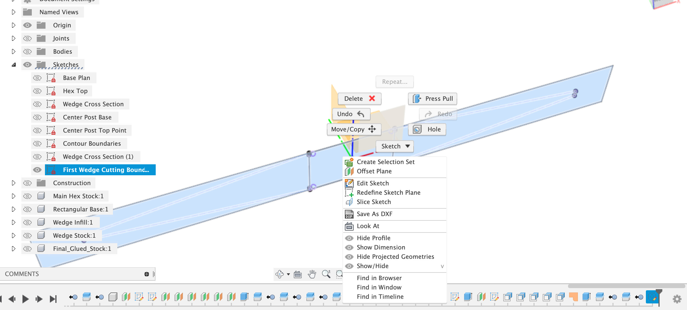The width and height of the screenshot is (687, 310).
Task: Click the Final_Glued_Stock component icon
Action: tap(41, 248)
